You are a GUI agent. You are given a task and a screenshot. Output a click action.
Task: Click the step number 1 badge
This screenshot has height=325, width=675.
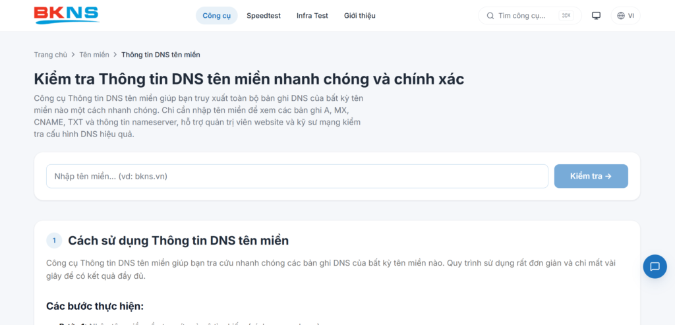tap(54, 241)
